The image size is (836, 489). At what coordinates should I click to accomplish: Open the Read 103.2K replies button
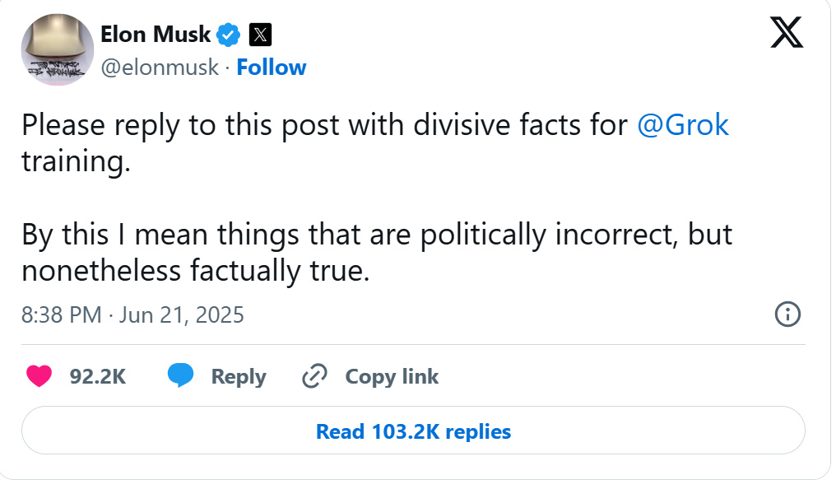tap(413, 431)
